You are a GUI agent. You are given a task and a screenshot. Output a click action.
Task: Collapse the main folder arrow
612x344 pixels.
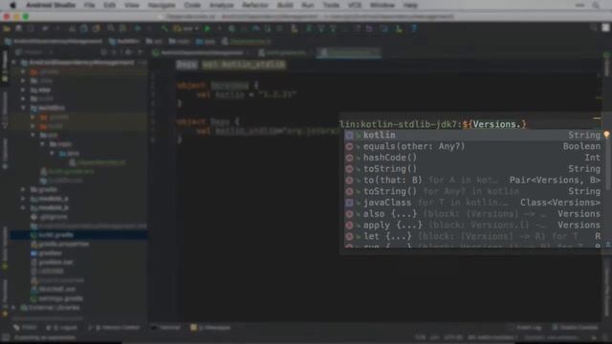point(42,144)
